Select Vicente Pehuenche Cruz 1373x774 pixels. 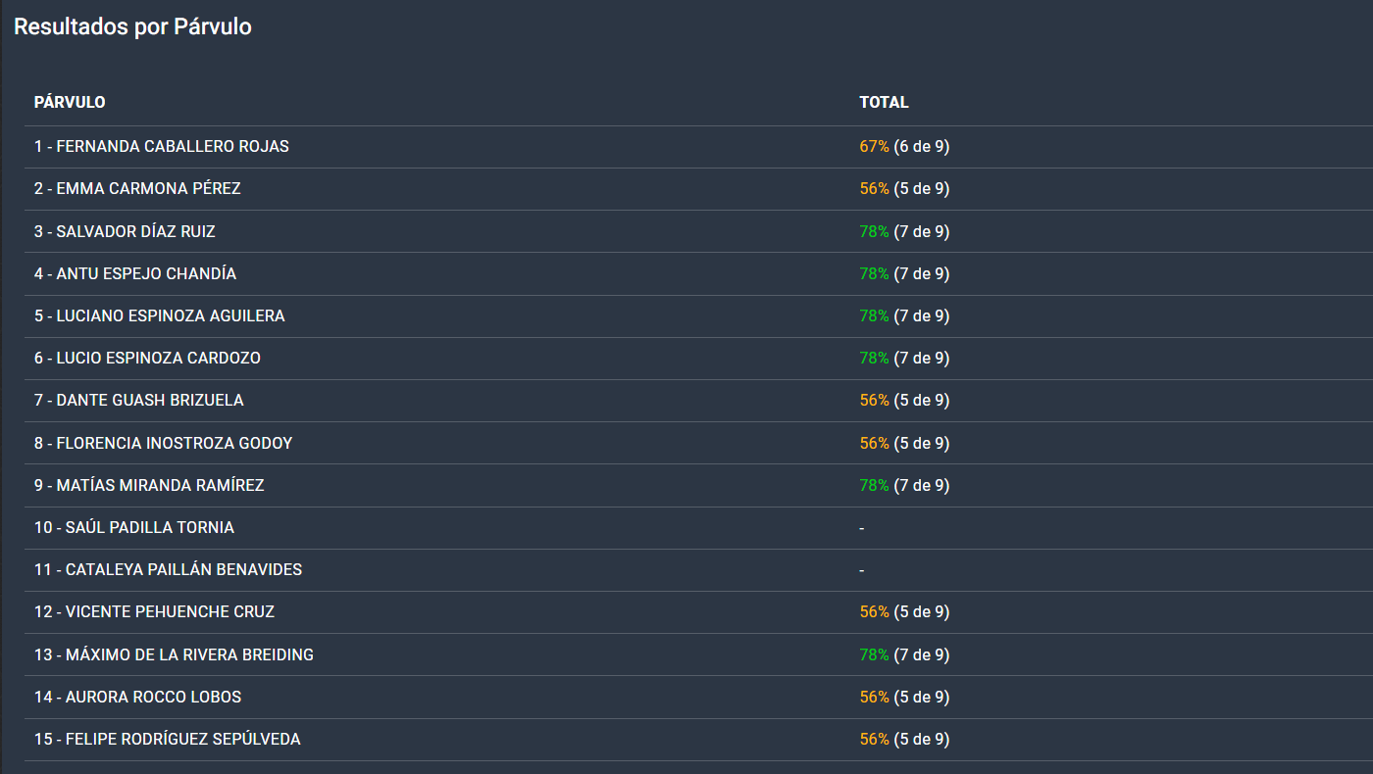(154, 612)
